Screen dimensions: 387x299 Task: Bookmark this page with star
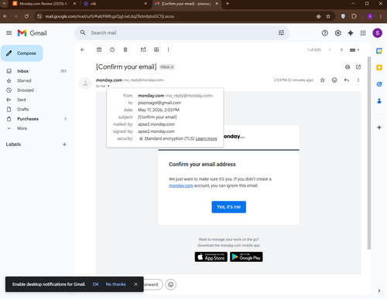[328, 16]
